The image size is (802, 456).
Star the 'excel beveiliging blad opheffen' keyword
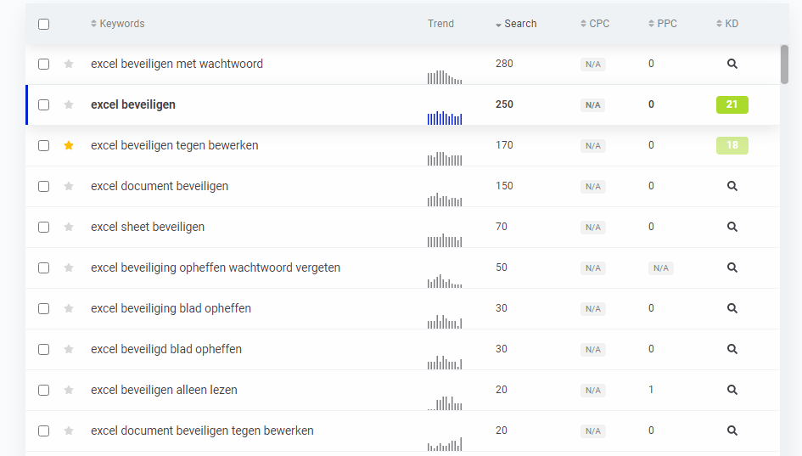[x=69, y=308]
